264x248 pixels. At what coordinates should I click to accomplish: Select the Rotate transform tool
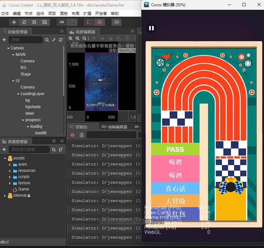[24, 22]
